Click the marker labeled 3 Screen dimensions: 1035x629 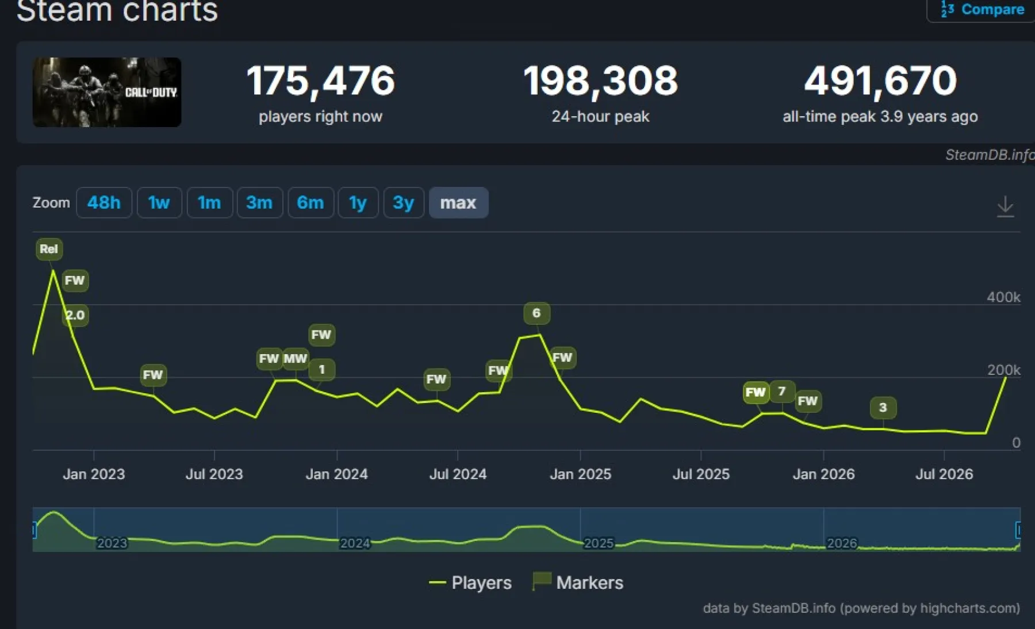click(883, 408)
